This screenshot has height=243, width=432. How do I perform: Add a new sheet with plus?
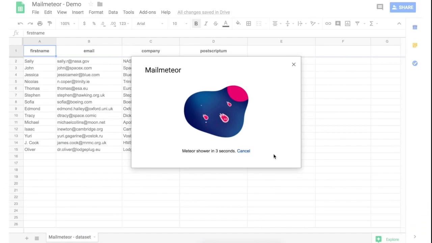click(27, 238)
